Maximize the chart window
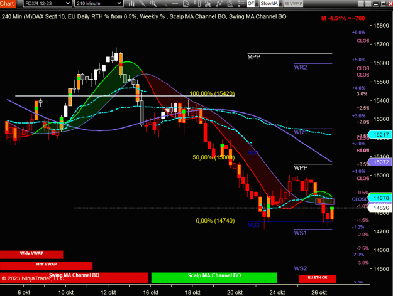 [x=383, y=4]
